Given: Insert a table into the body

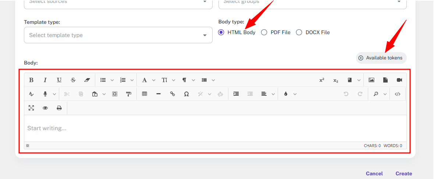Looking at the screenshot, I should point(145,94).
